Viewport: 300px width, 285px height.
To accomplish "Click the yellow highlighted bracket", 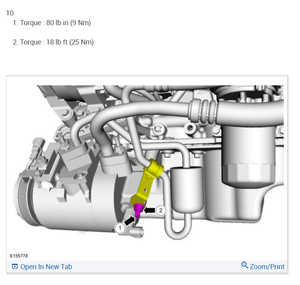I will coord(147,184).
